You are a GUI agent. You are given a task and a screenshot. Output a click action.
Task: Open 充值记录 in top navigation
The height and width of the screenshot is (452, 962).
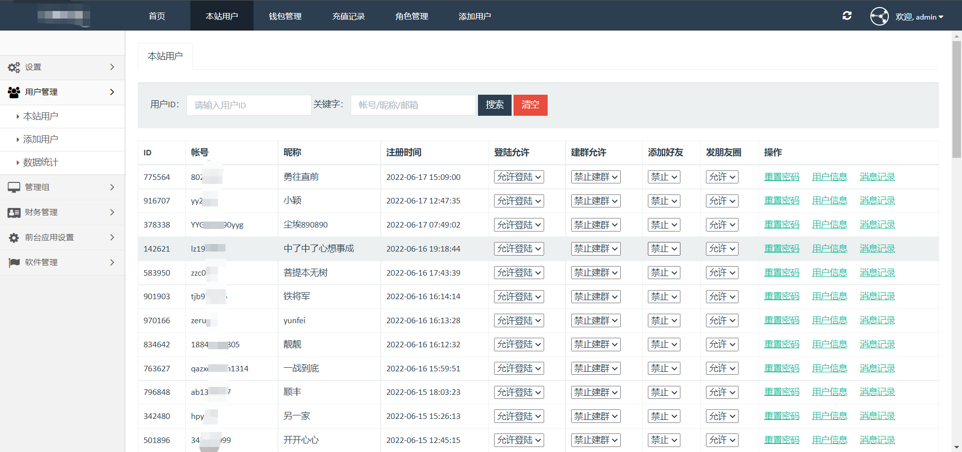(348, 16)
